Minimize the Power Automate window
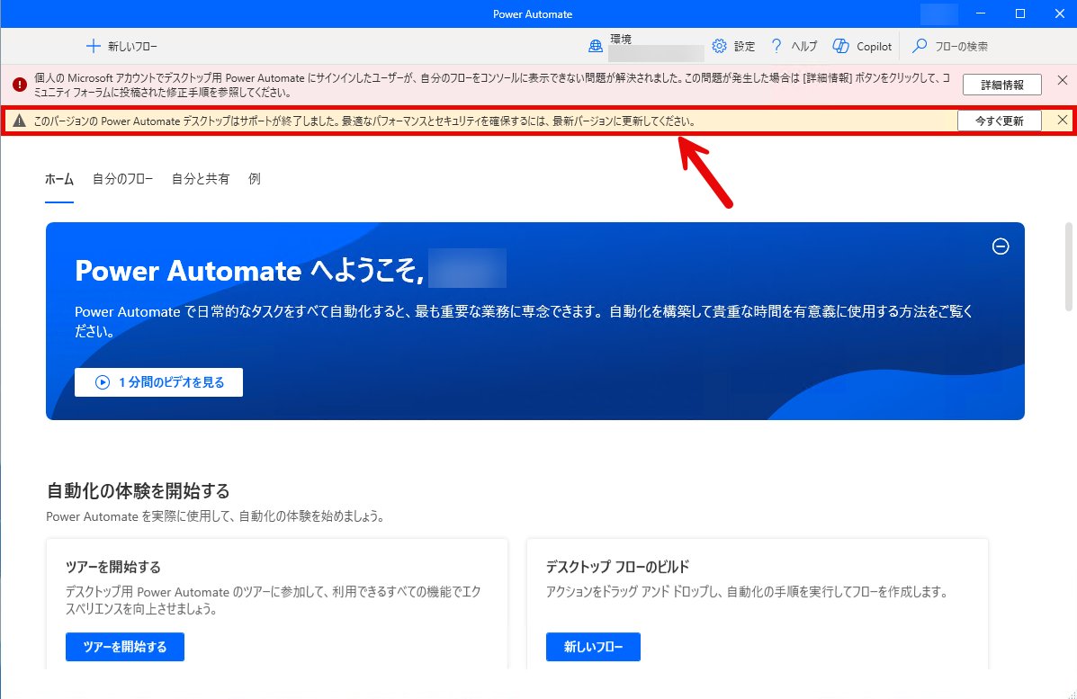The height and width of the screenshot is (699, 1077). coord(981,13)
